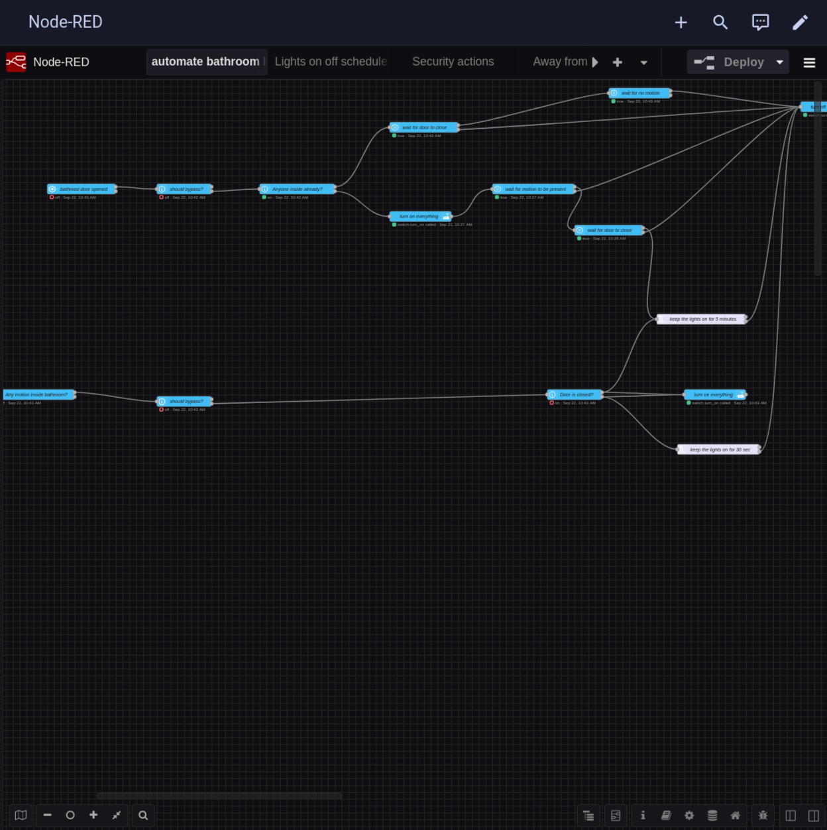
Task: Click the pencil edit icon in header
Action: click(800, 23)
